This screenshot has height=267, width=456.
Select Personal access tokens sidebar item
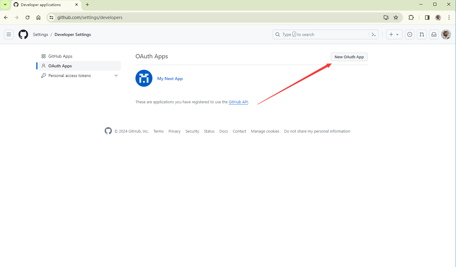pyautogui.click(x=80, y=76)
